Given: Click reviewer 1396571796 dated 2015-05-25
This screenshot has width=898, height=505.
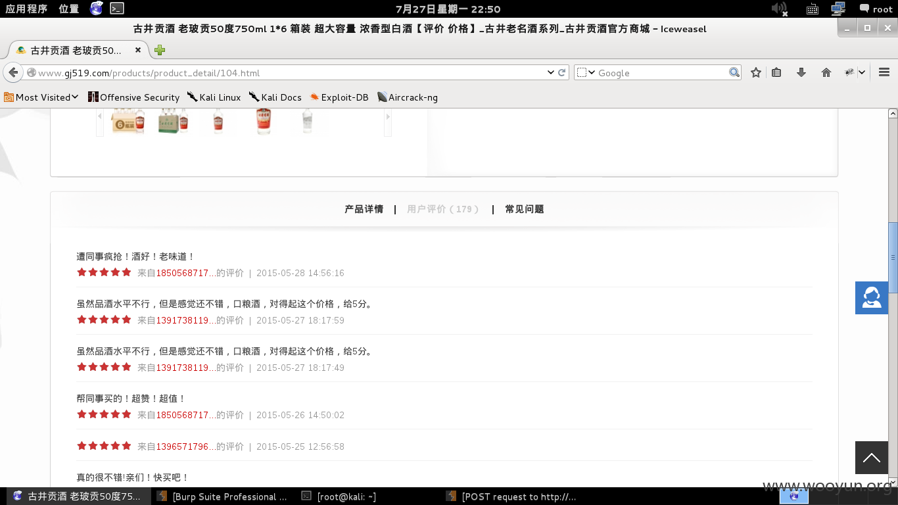Looking at the screenshot, I should click(x=186, y=446).
